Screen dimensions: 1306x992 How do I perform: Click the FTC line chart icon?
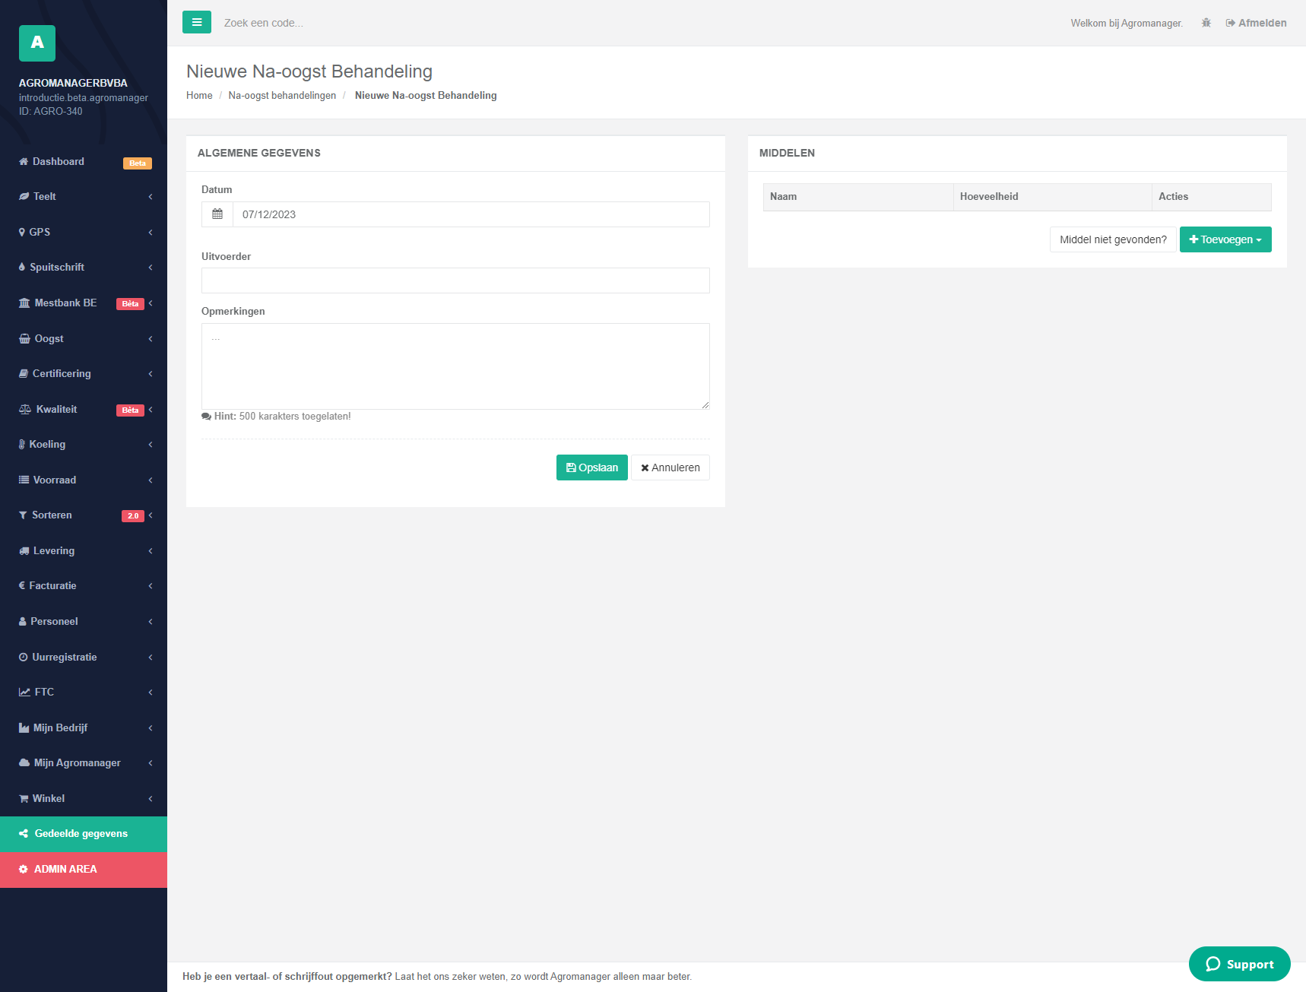coord(24,692)
